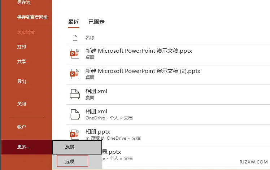Image resolution: width=270 pixels, height=170 pixels.
Task: Open the 帐户 page
Action: click(x=22, y=127)
